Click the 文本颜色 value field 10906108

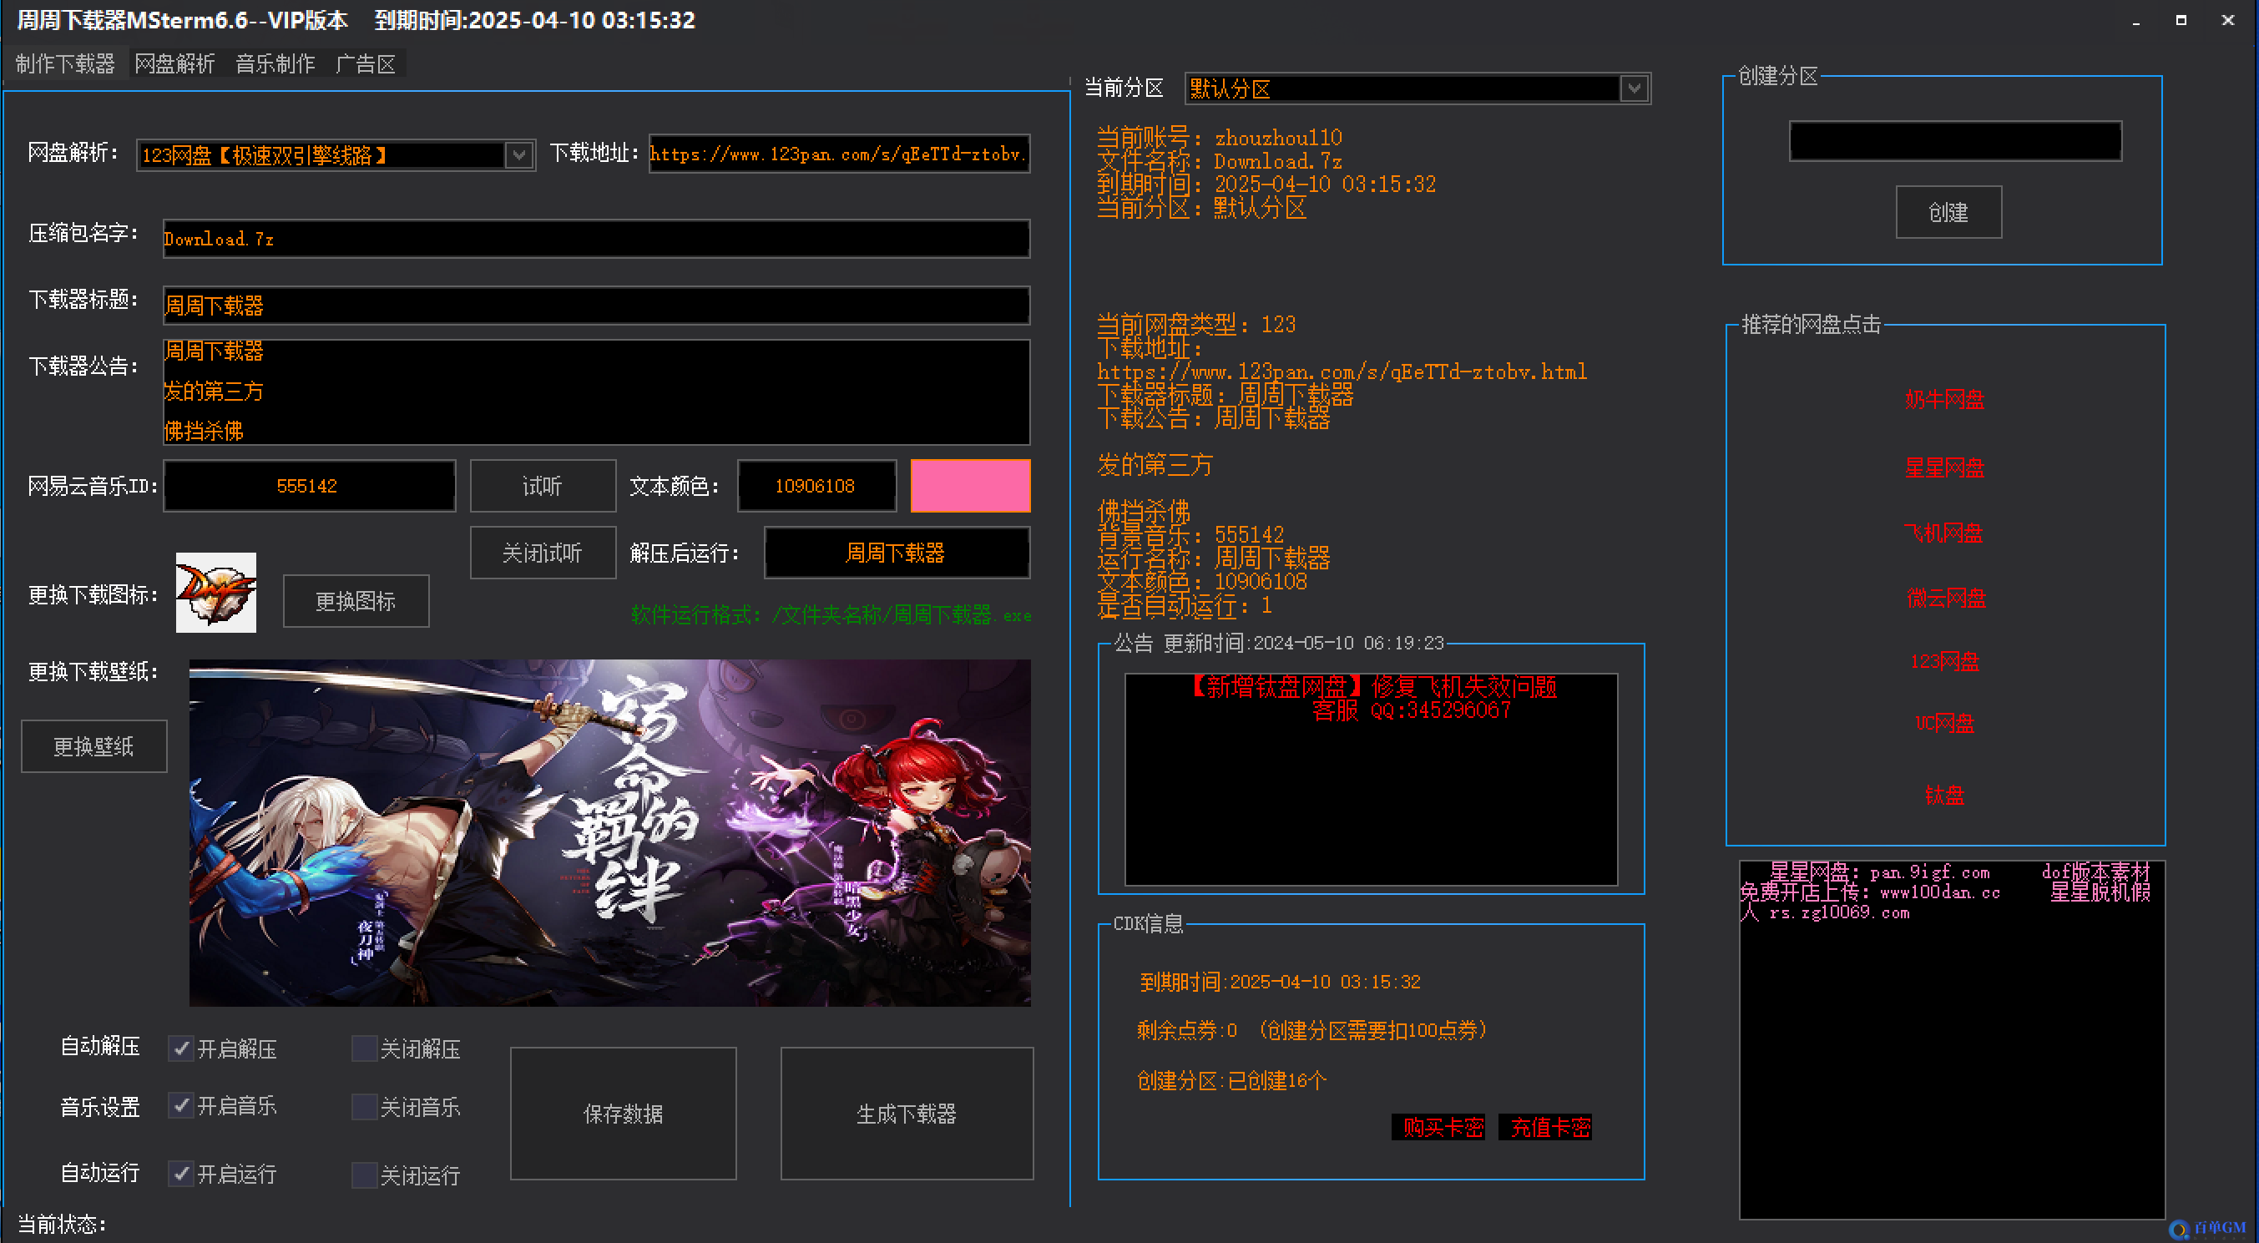[x=816, y=485]
